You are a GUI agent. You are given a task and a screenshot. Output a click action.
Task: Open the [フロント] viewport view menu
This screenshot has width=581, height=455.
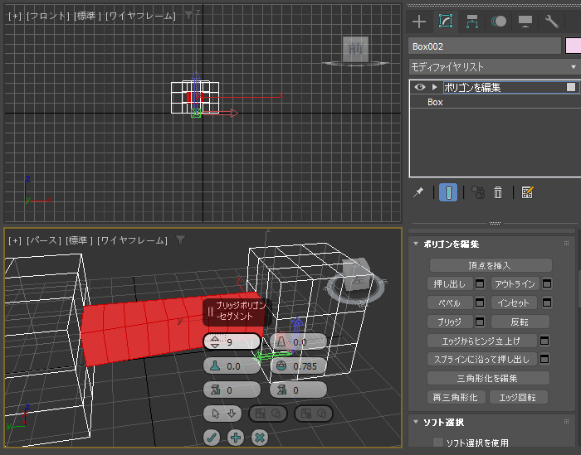pyautogui.click(x=48, y=16)
